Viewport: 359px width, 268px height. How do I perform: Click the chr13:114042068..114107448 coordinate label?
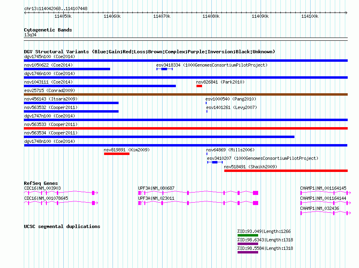coord(56,8)
